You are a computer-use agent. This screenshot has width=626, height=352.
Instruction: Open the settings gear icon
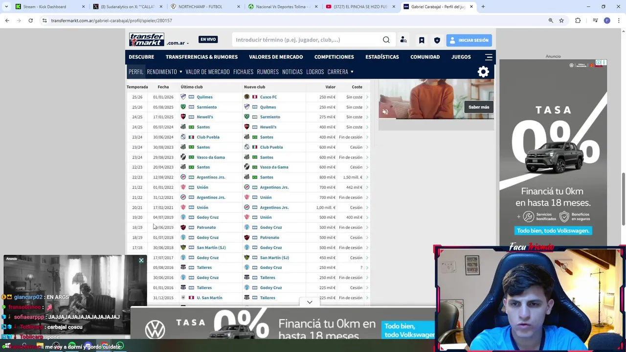(x=483, y=72)
